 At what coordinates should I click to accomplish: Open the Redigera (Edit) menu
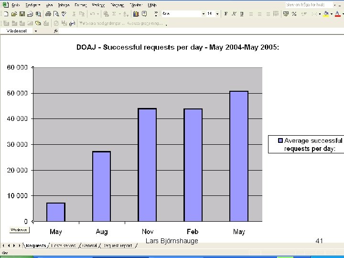click(x=32, y=5)
